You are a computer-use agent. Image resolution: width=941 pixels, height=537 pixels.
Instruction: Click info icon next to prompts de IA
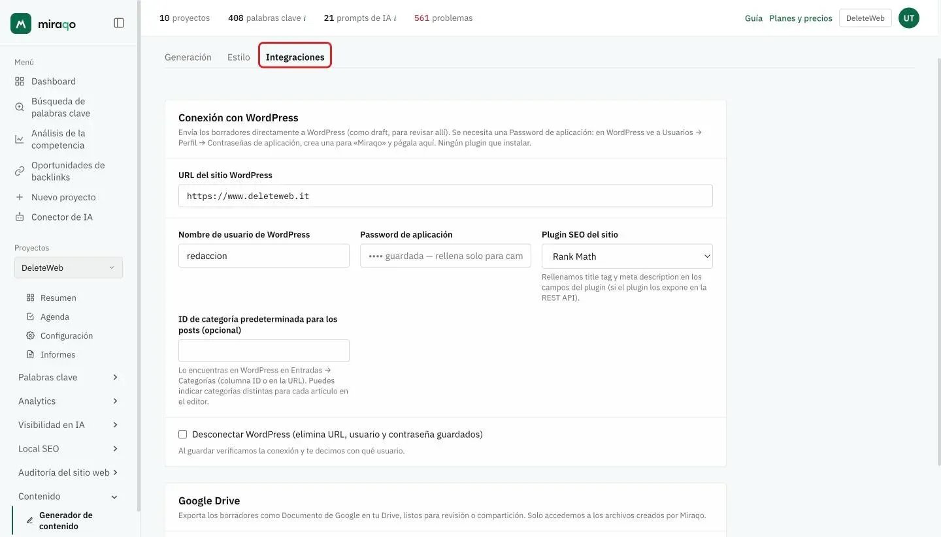click(x=395, y=18)
